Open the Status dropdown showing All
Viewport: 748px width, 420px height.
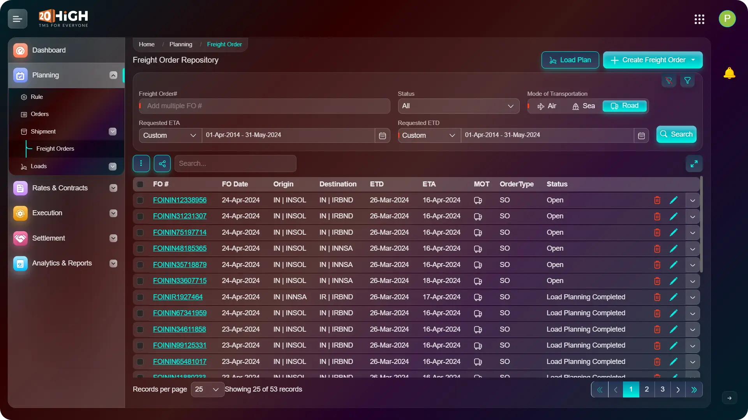[459, 106]
